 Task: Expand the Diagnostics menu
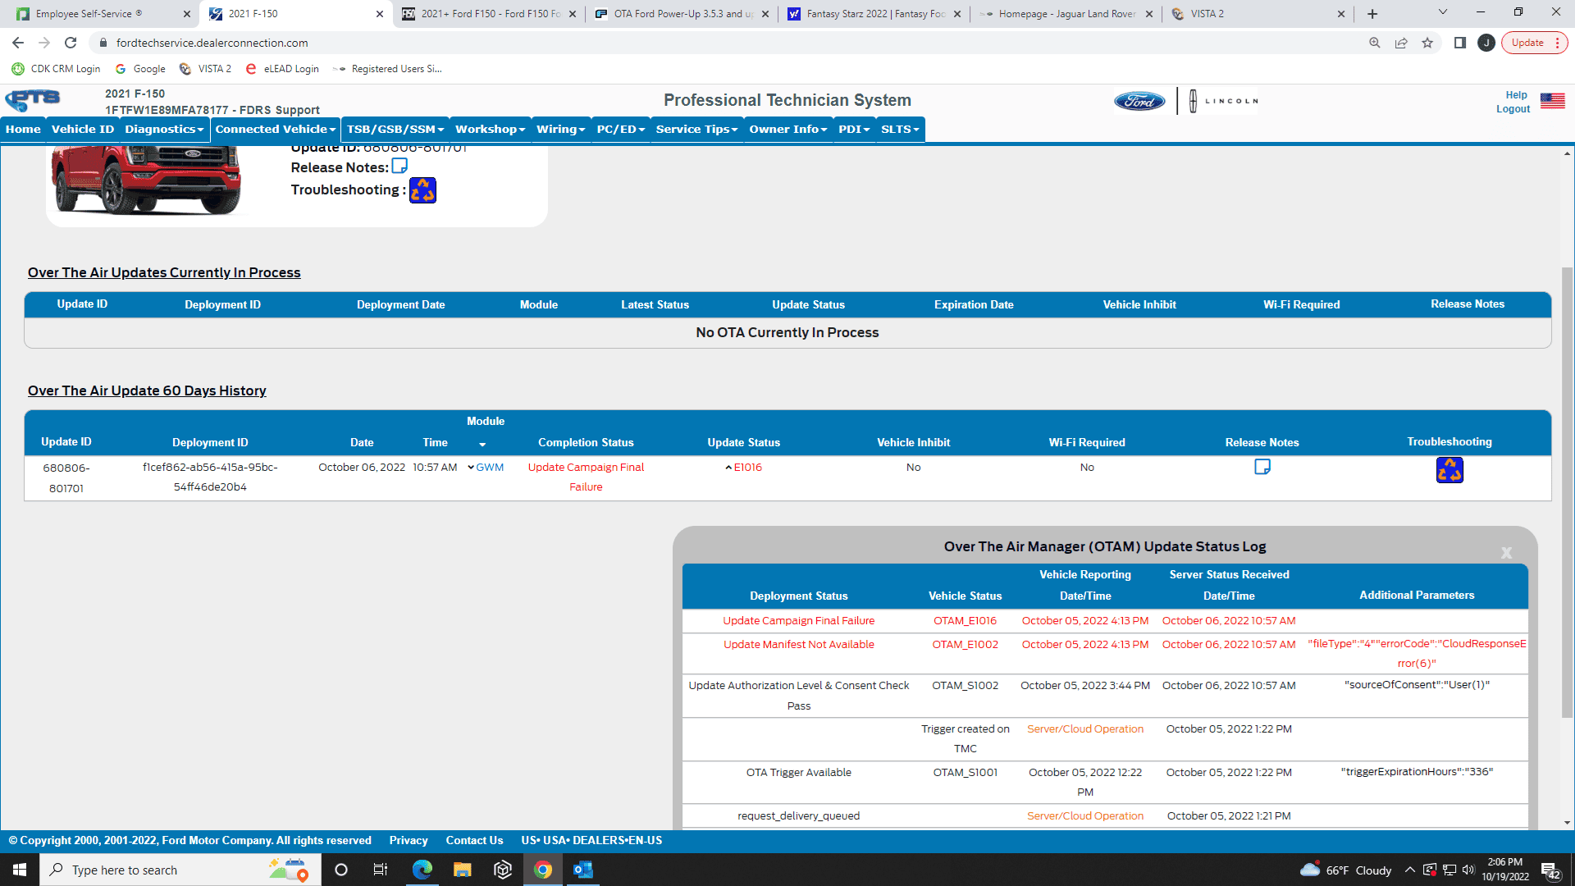click(x=163, y=129)
